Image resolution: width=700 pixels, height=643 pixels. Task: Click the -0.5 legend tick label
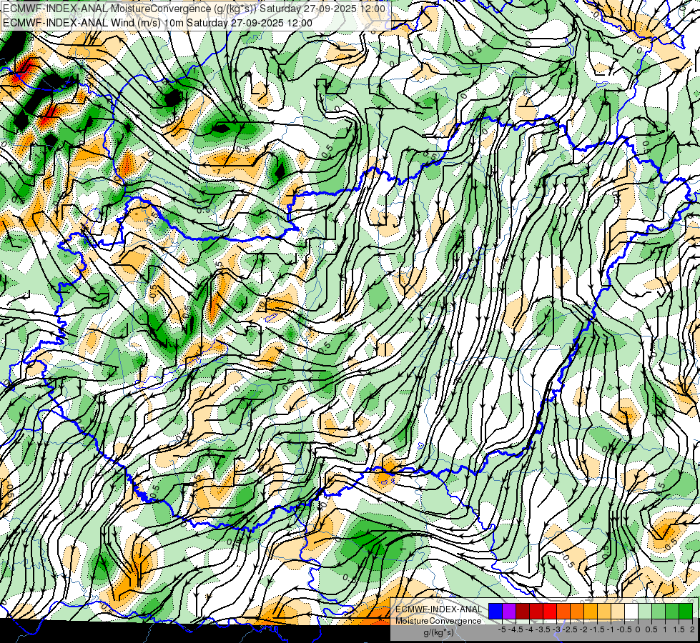624,629
